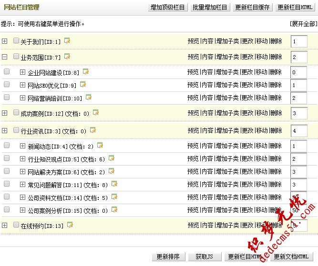The height and width of the screenshot is (266, 318).
Task: Click the edit icon next to 在线预约
Action: [70, 225]
